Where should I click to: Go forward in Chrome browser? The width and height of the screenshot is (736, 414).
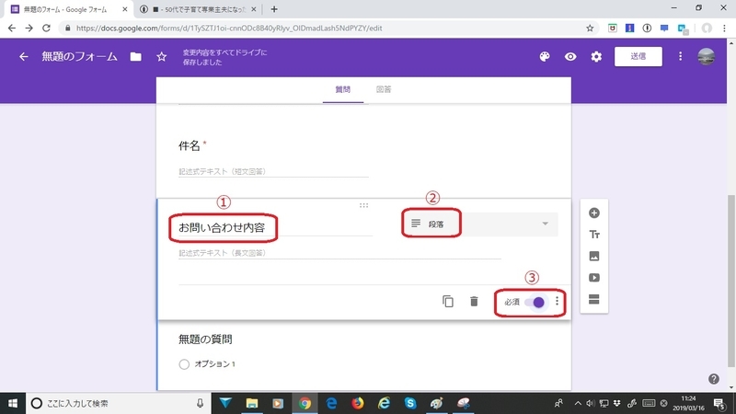[29, 29]
